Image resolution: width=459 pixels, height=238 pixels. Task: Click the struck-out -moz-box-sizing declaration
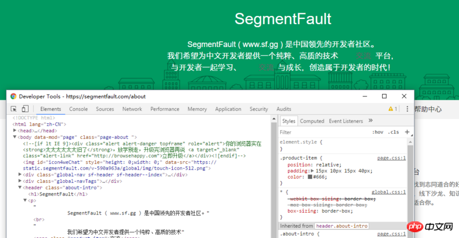click(x=327, y=205)
